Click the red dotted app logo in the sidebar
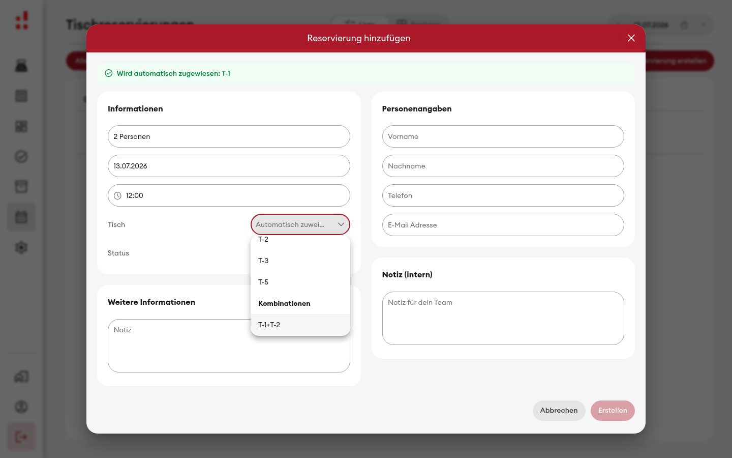The height and width of the screenshot is (458, 732). click(21, 21)
